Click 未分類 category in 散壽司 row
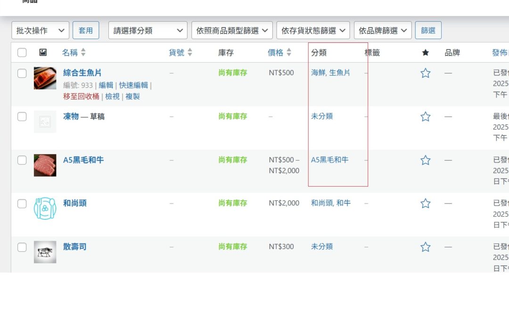Viewport: 509px width, 318px height. (x=322, y=246)
